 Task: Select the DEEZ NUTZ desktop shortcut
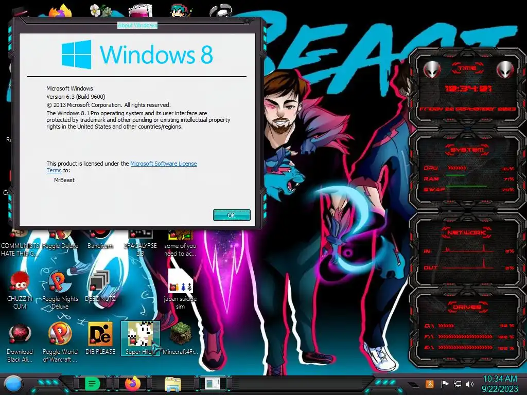click(100, 286)
